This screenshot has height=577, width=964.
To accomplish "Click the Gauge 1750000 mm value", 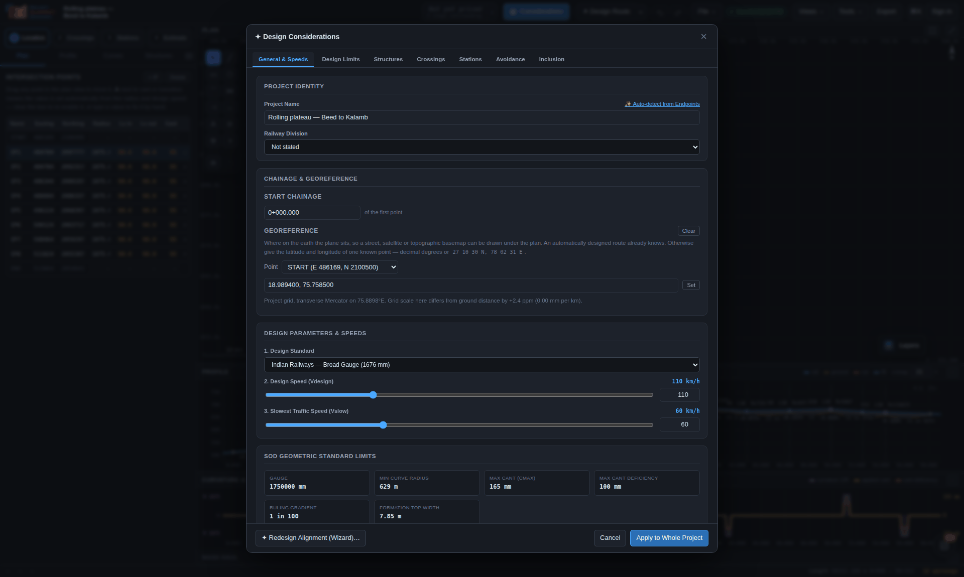I will 288,487.
